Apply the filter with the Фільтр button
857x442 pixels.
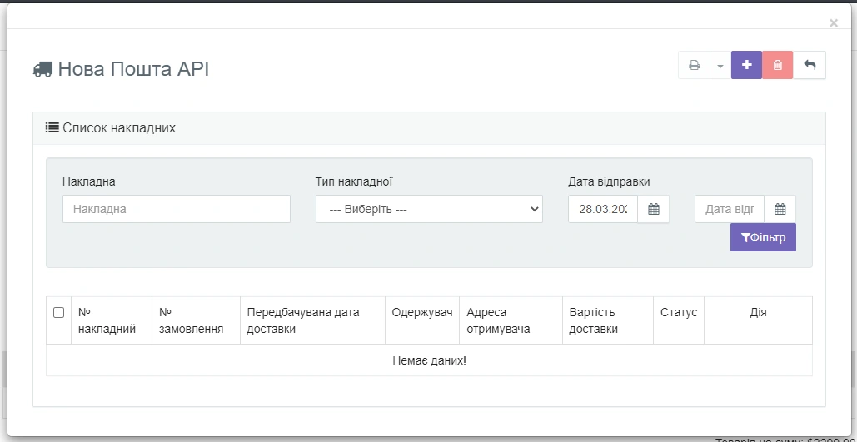763,237
